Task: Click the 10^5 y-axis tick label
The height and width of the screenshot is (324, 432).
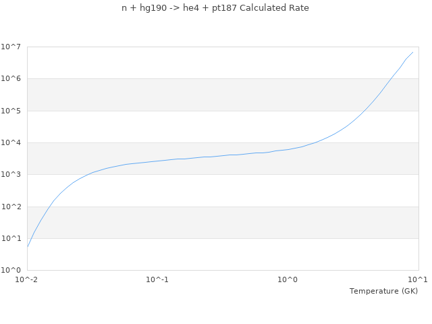Action: click(x=13, y=111)
